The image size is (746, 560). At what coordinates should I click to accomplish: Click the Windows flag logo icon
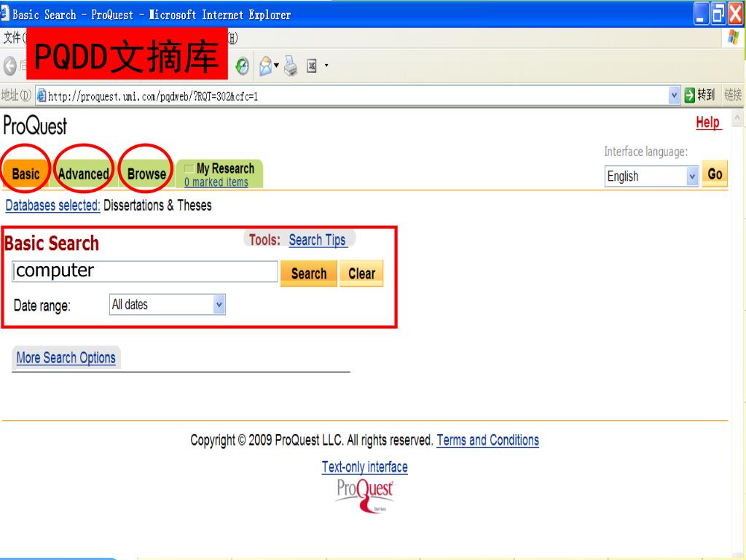click(734, 37)
